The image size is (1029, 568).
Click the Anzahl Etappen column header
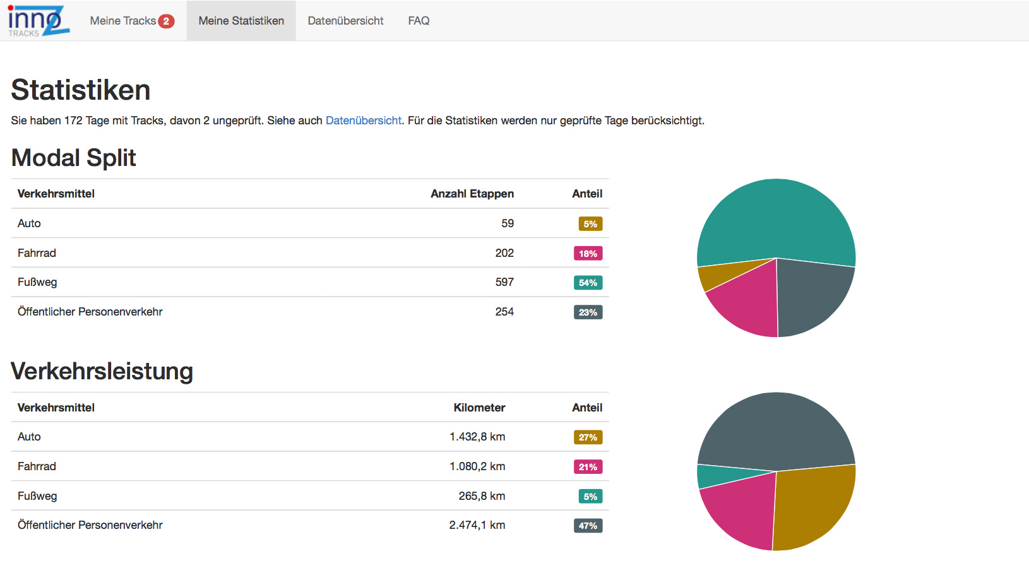point(472,194)
